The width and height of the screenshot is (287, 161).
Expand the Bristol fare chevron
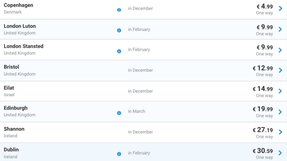pyautogui.click(x=280, y=70)
